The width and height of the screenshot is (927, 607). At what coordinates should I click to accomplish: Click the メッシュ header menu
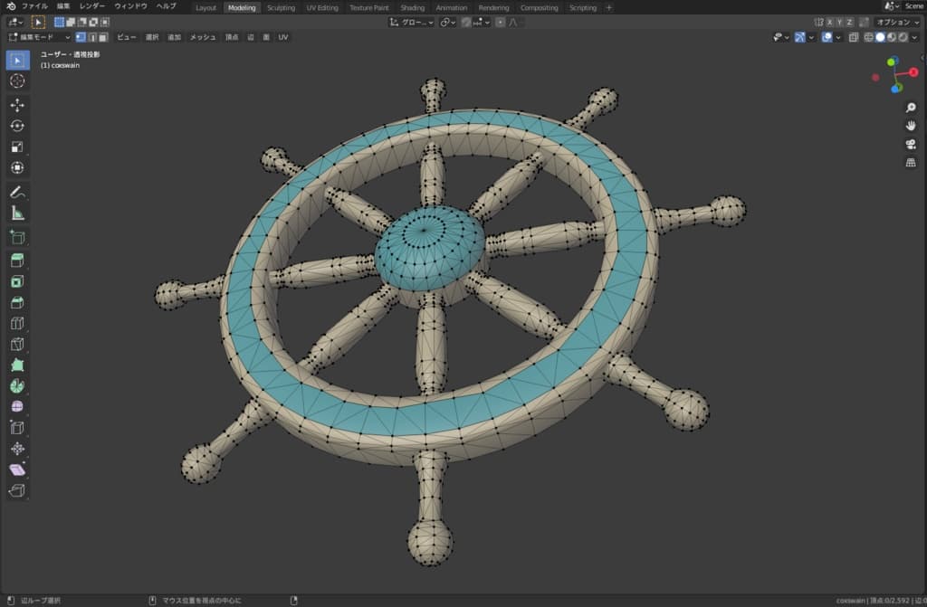coord(203,37)
